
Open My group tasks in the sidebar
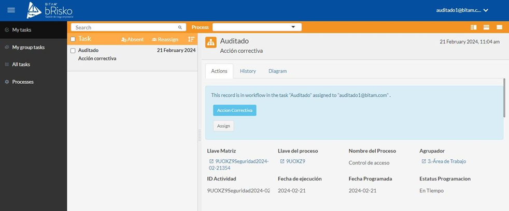tap(34, 48)
